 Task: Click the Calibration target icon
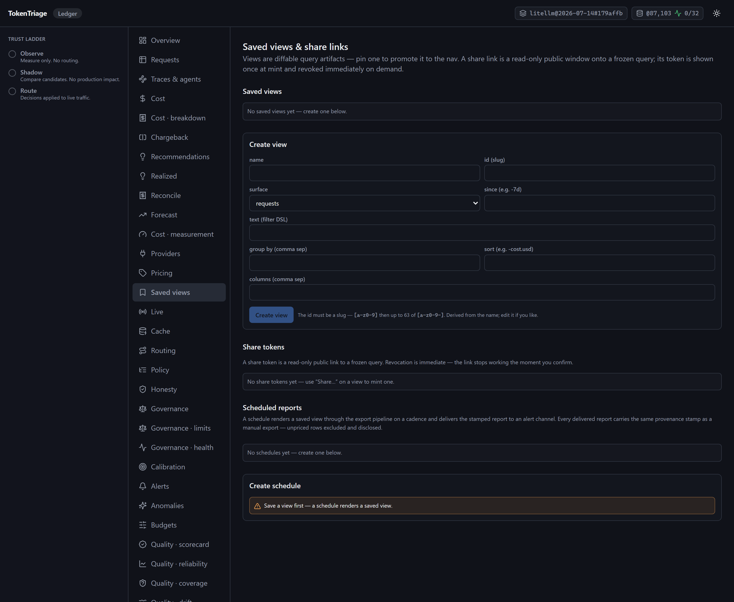click(142, 467)
